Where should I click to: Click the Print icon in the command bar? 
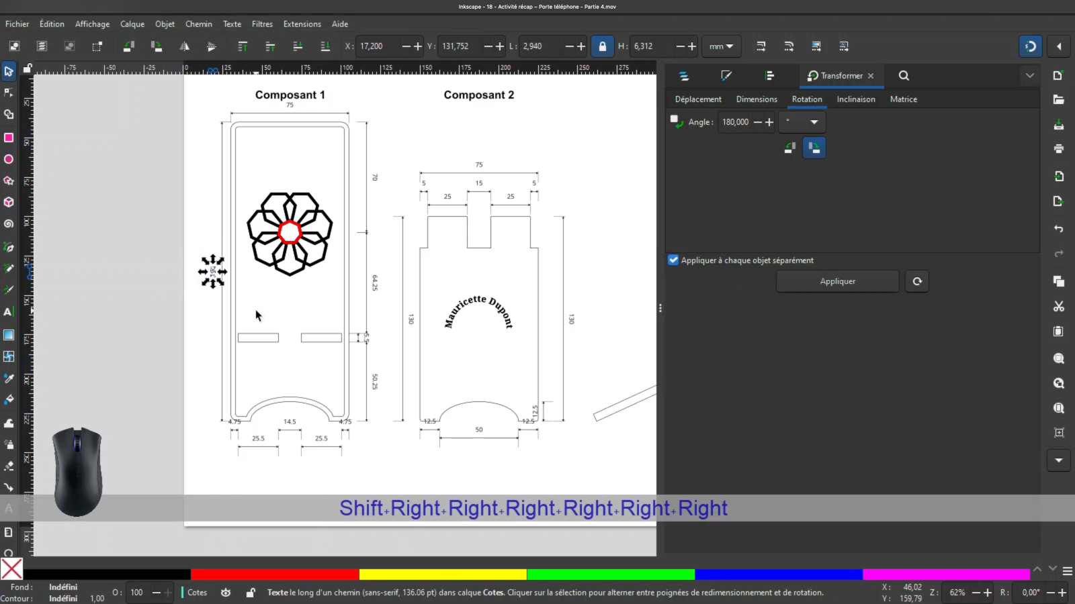(x=1059, y=148)
